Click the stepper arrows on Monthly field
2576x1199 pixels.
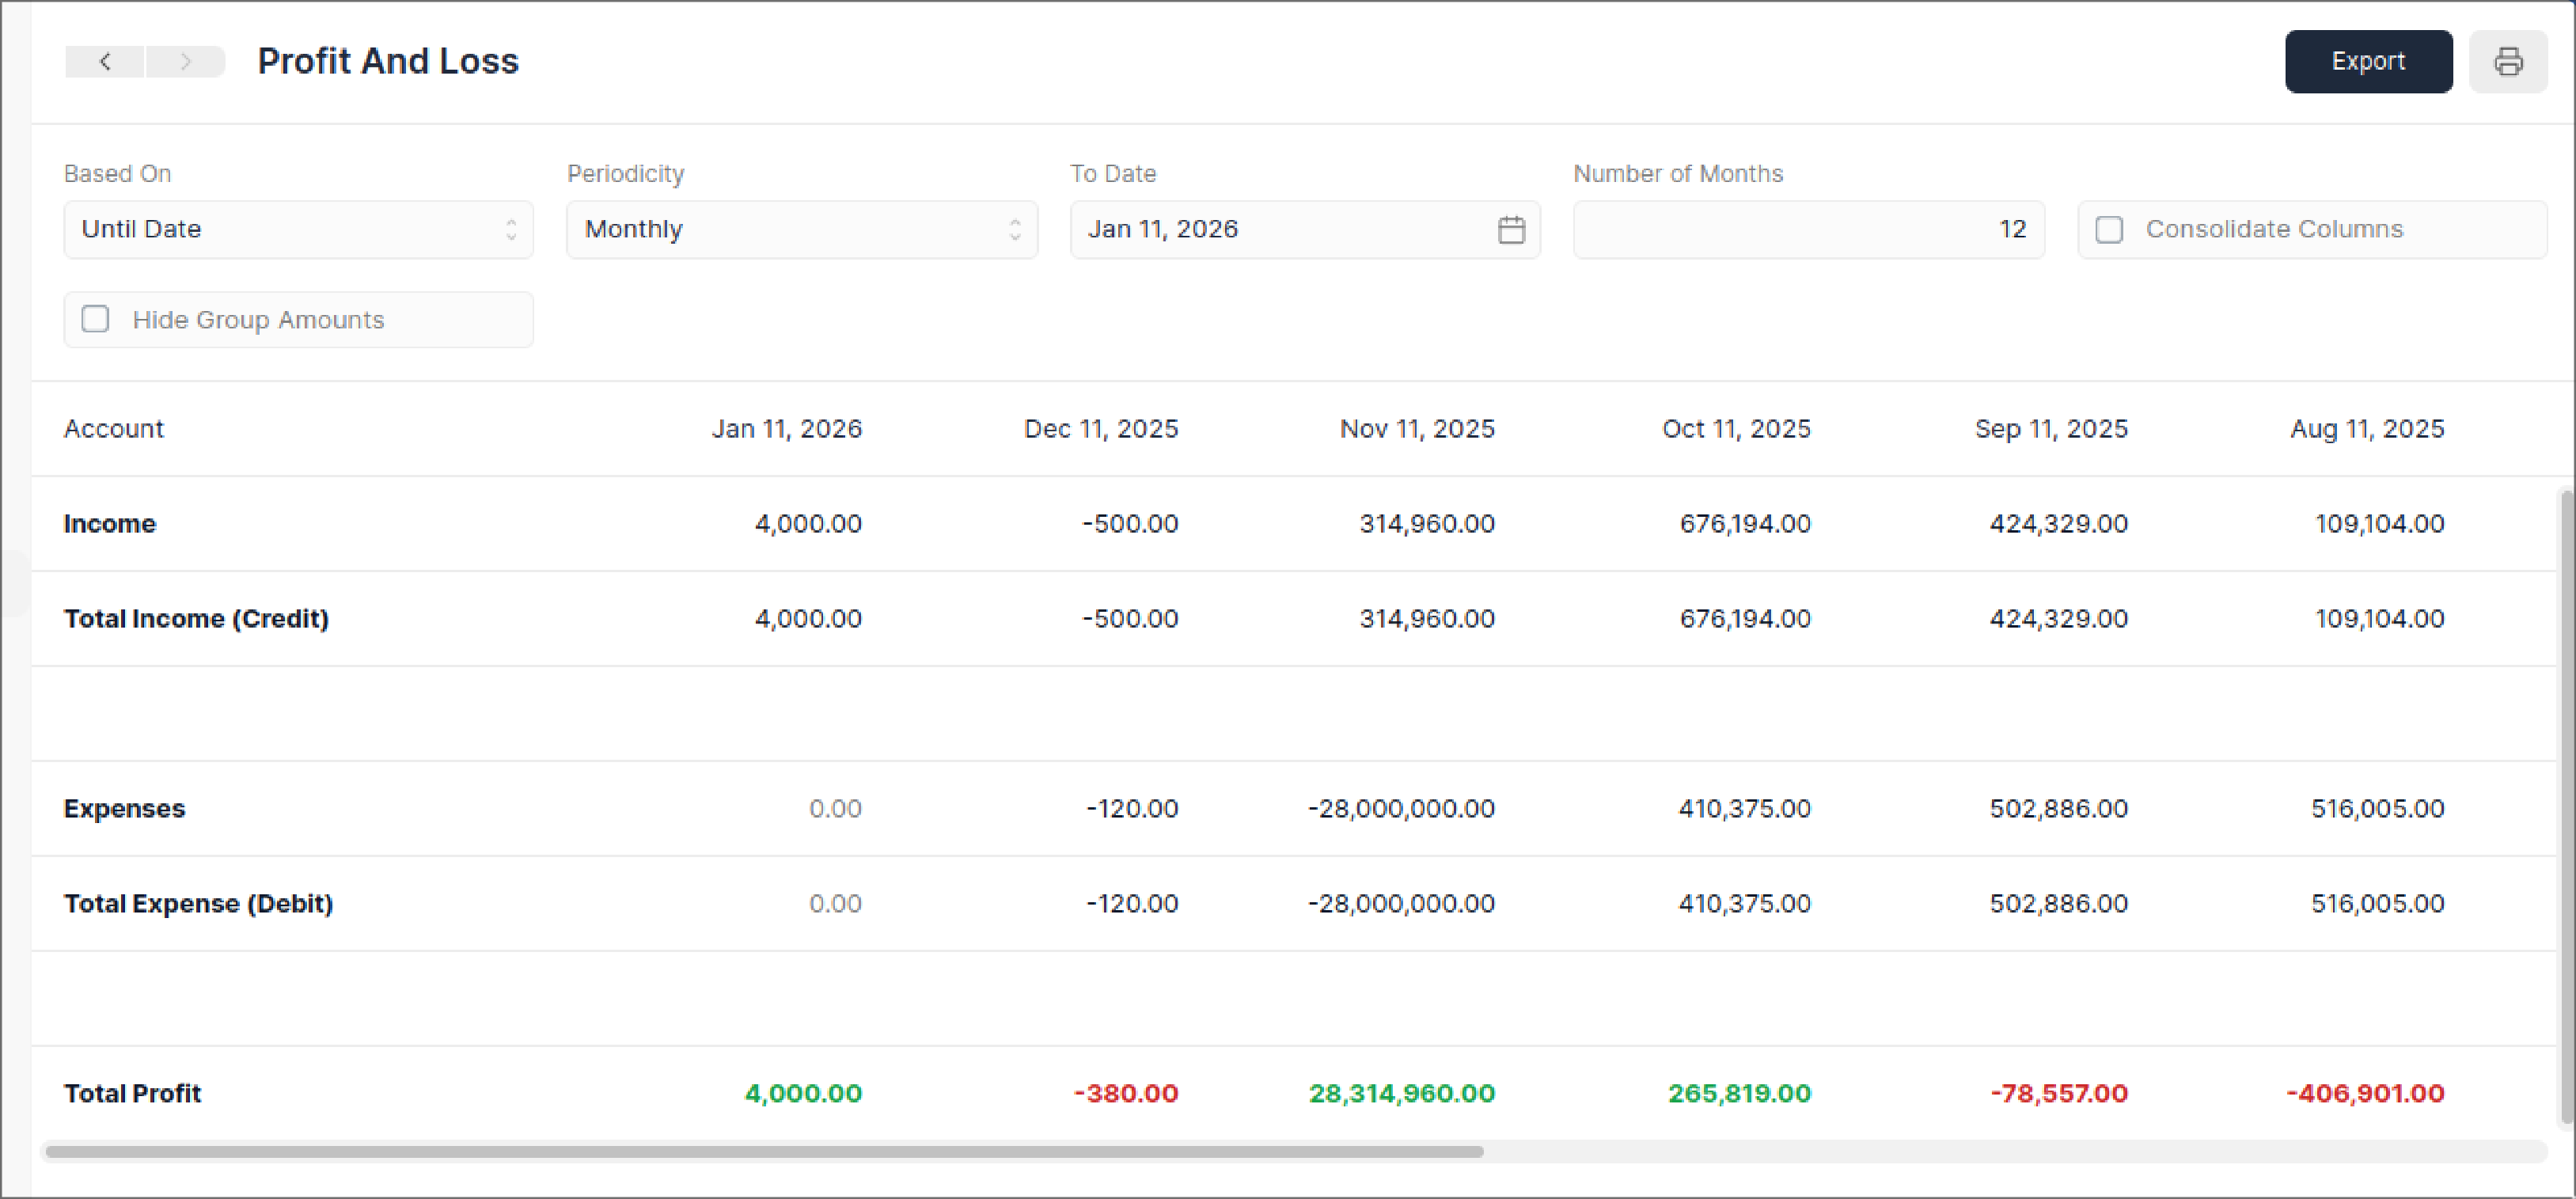coord(1015,229)
